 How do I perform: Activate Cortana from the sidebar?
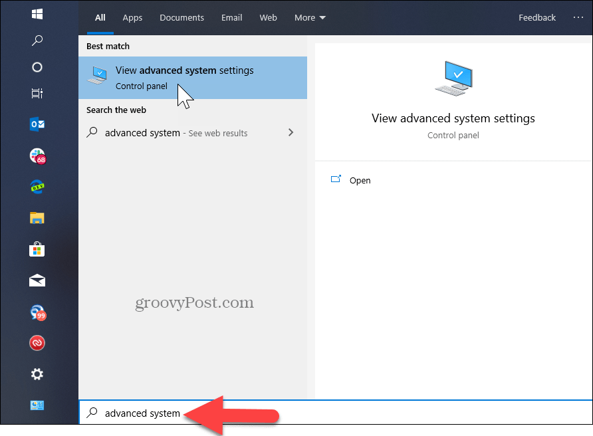37,67
